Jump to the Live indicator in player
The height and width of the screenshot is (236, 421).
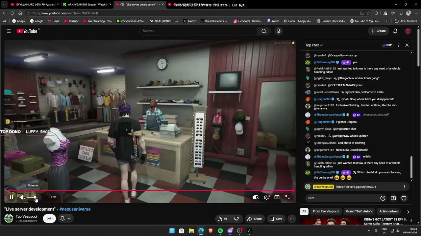tap(53, 197)
